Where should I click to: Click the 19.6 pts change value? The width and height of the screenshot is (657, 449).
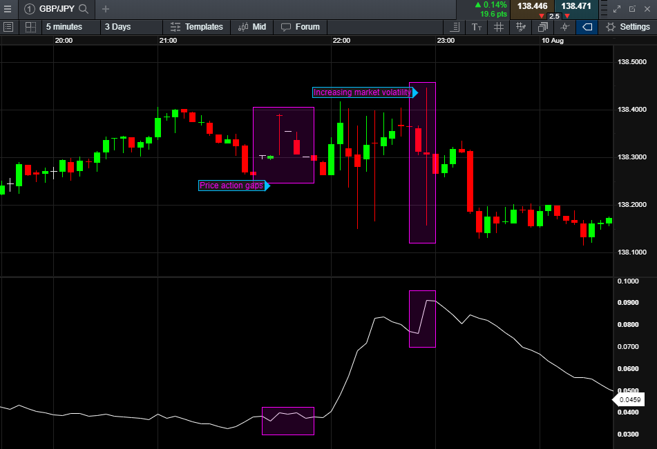[x=493, y=14]
